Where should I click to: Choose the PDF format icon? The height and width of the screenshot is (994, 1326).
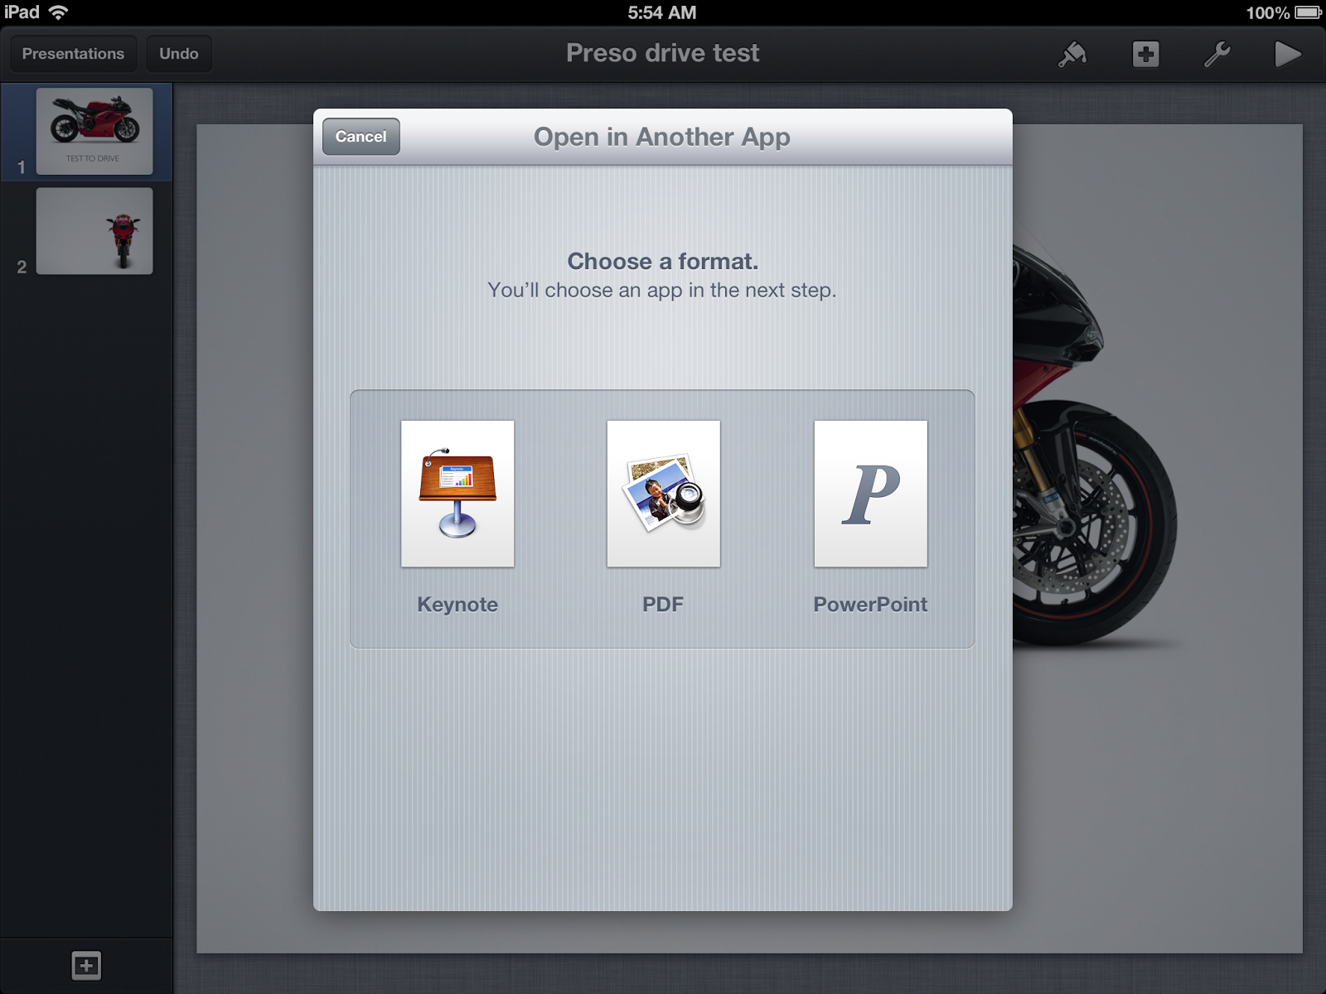pyautogui.click(x=663, y=494)
